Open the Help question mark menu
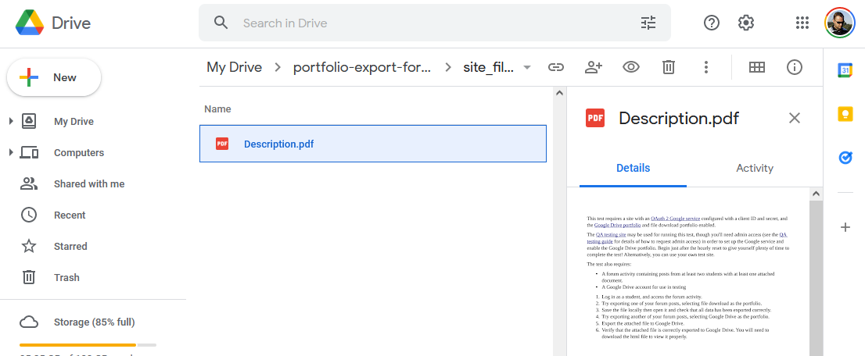Image resolution: width=865 pixels, height=356 pixels. pyautogui.click(x=712, y=23)
